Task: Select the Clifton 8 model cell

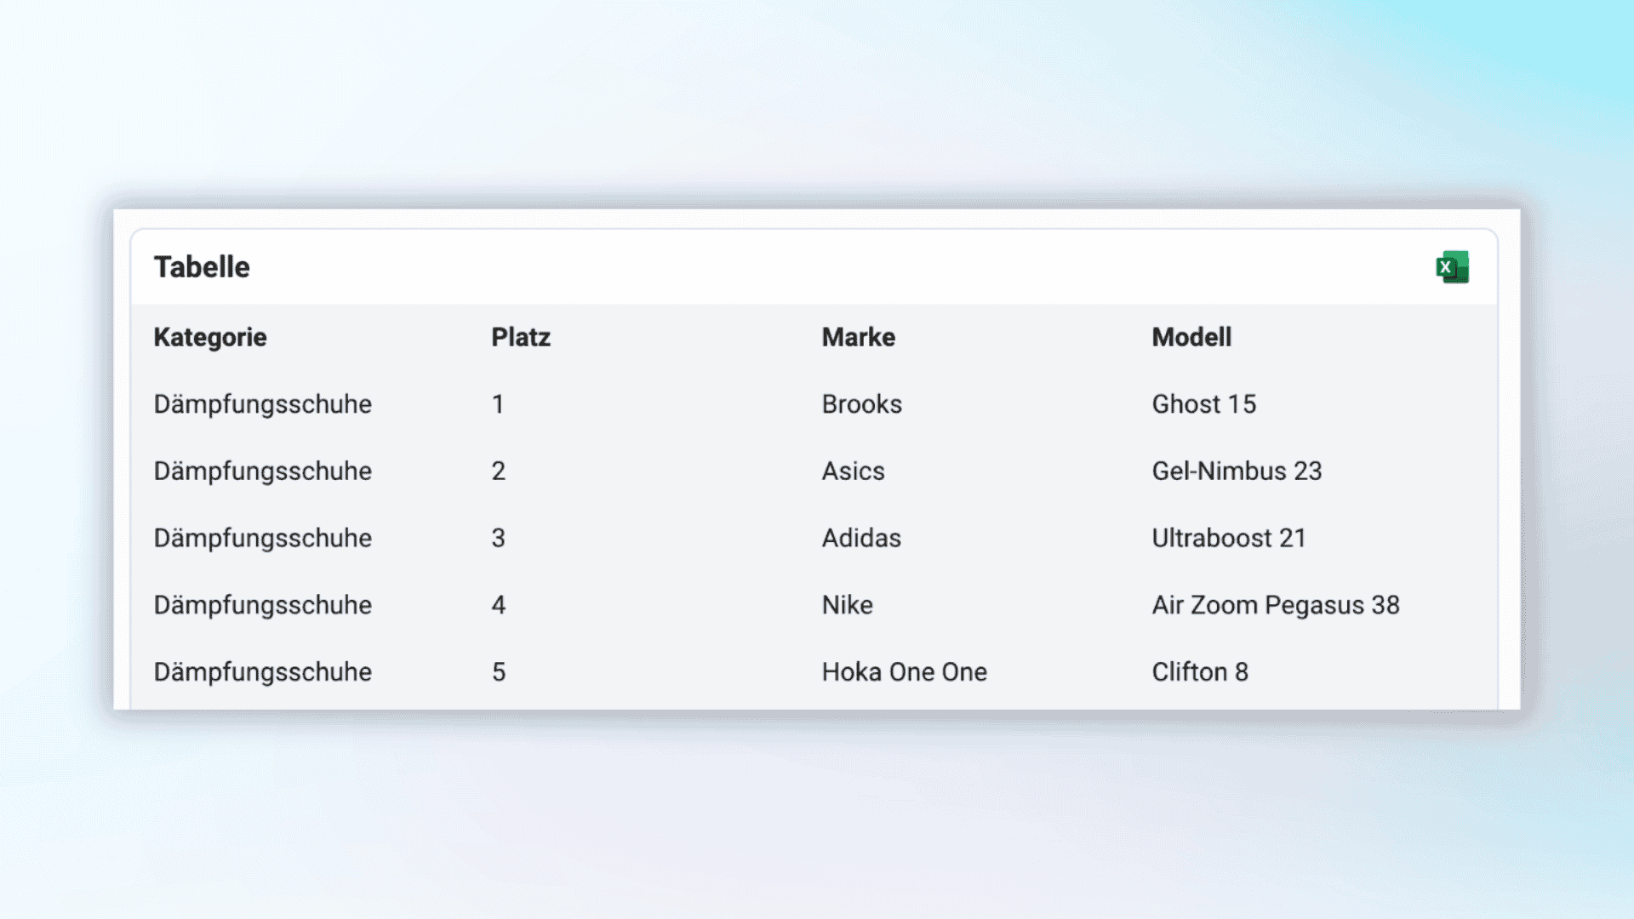Action: click(x=1199, y=672)
